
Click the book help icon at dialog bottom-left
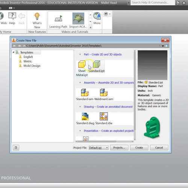tap(16, 147)
